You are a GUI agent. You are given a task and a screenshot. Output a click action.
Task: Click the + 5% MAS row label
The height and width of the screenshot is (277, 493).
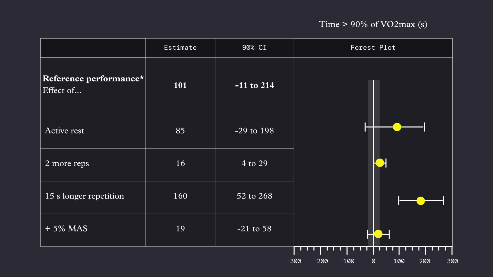tap(66, 229)
